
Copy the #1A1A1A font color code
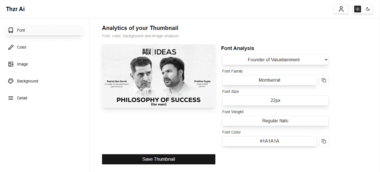coord(324,141)
